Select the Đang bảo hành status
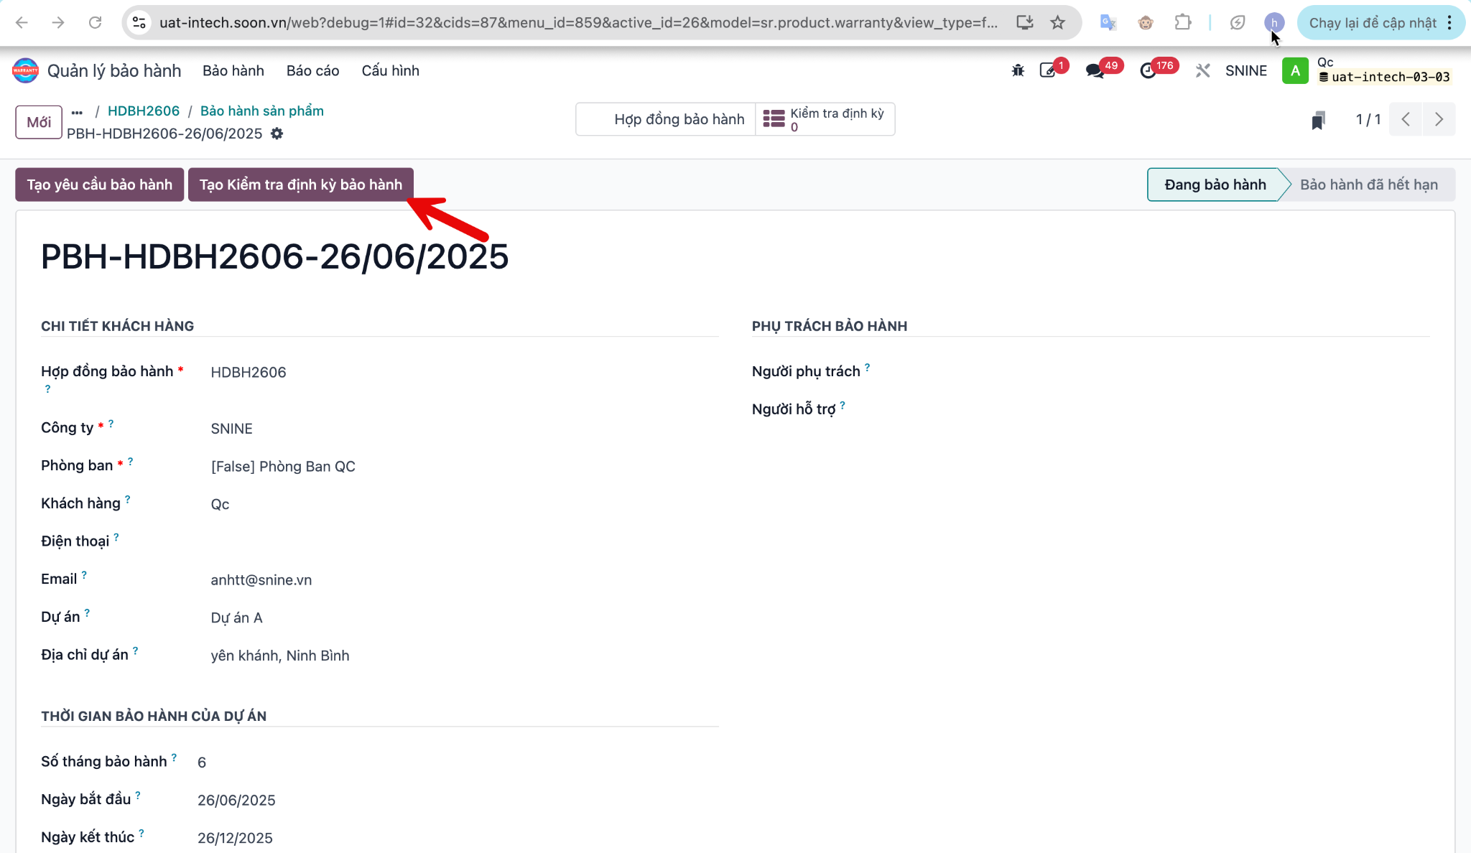 tap(1215, 185)
